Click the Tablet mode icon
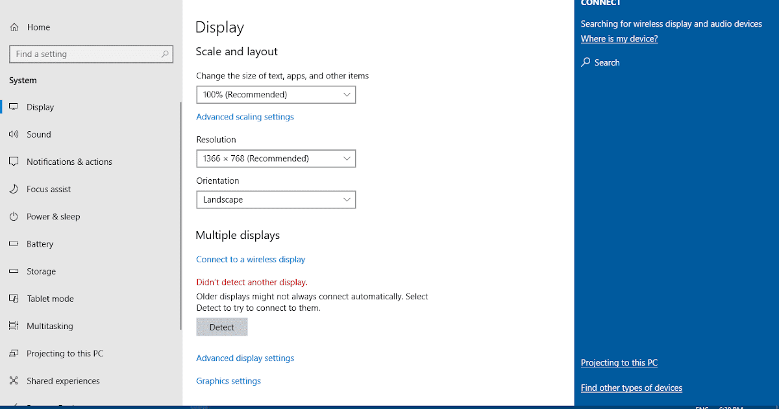The width and height of the screenshot is (779, 409). (14, 299)
